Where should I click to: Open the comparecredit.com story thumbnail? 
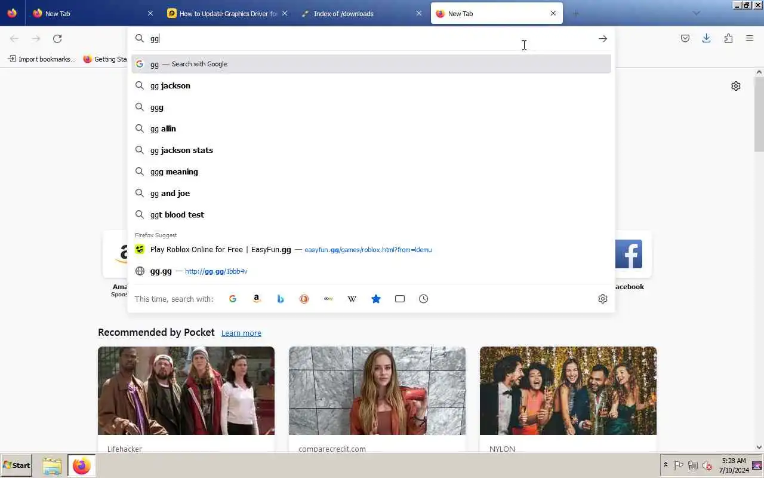click(377, 391)
